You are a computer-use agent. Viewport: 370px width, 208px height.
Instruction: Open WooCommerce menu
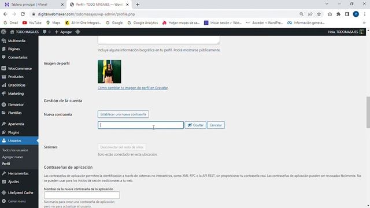point(19,68)
